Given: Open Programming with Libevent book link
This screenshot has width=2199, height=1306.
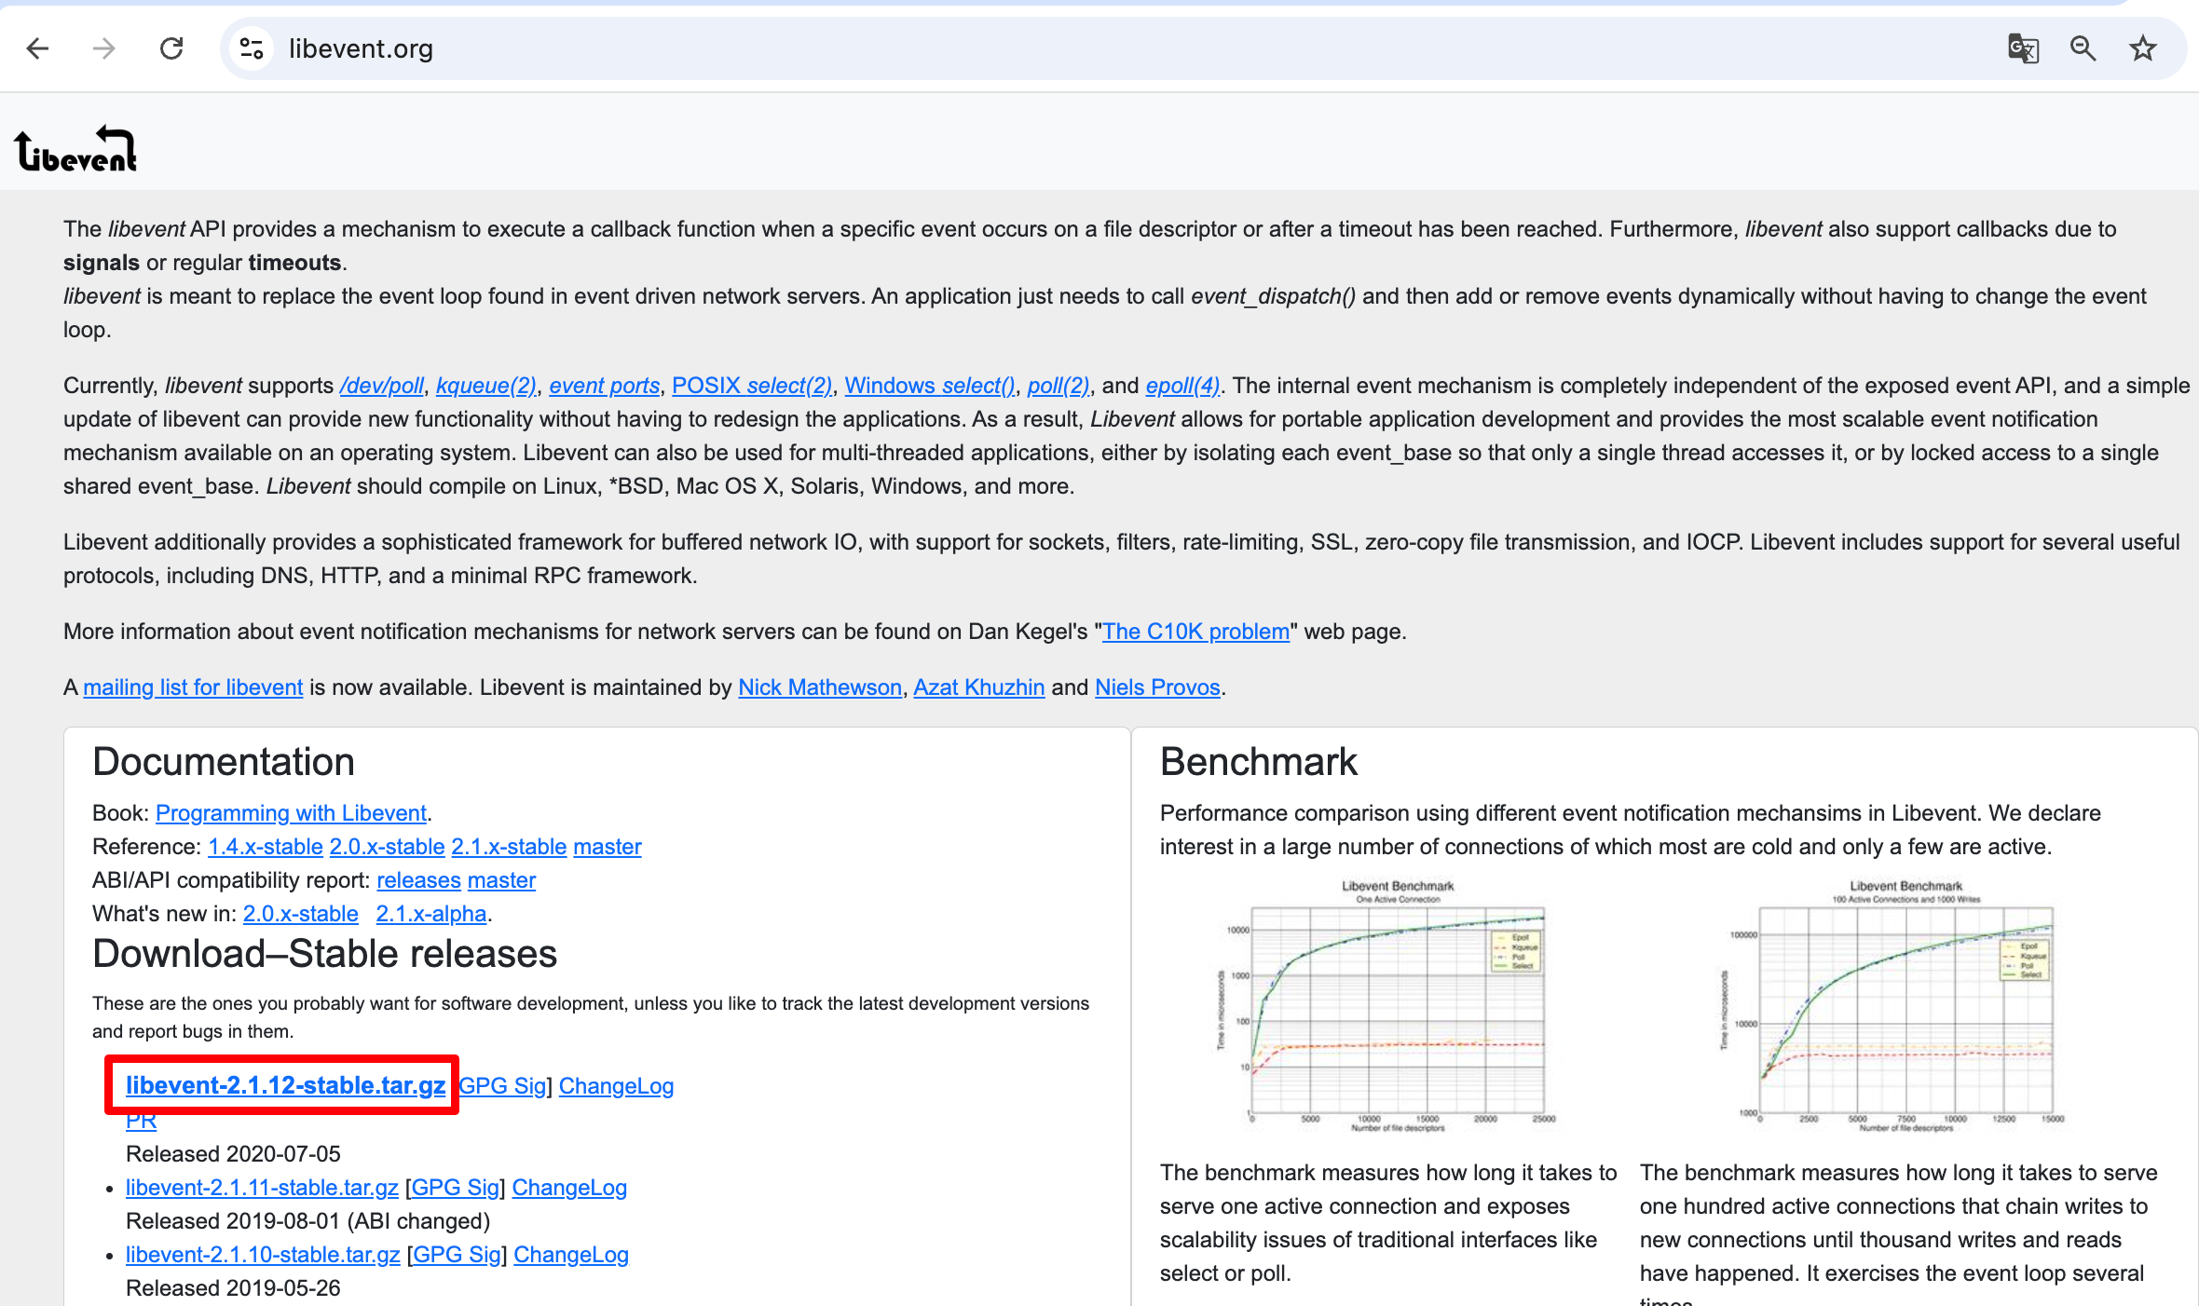Looking at the screenshot, I should point(291,813).
